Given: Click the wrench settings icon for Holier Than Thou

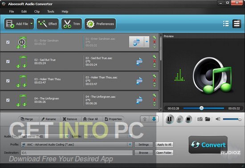Looking at the screenshot, I should (x=155, y=76).
